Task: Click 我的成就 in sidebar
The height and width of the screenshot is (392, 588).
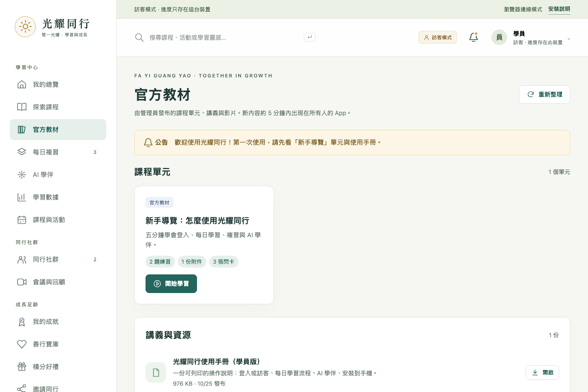Action: [x=58, y=321]
